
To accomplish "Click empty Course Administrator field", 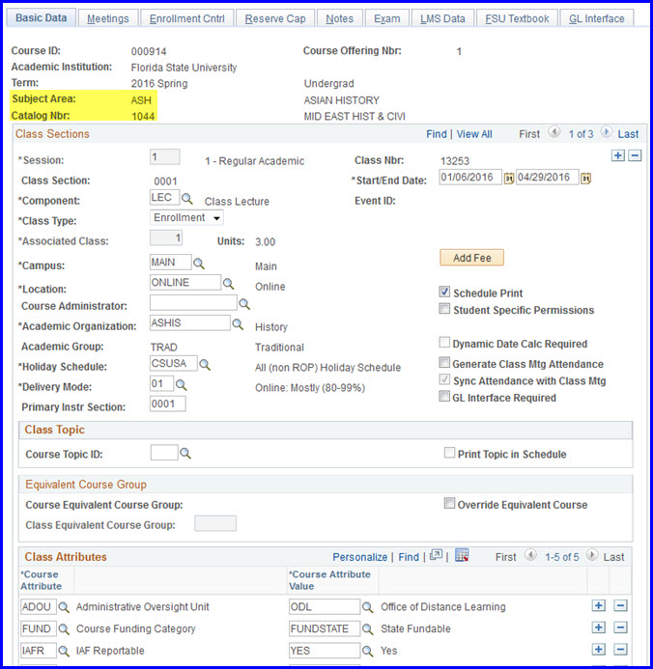I will coord(193,302).
